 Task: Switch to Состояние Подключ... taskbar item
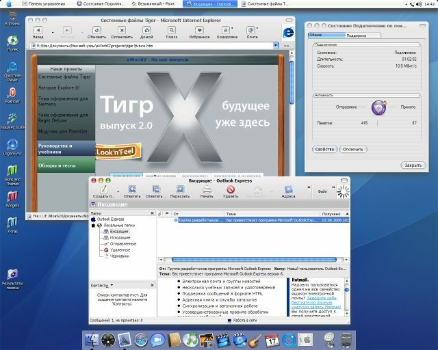(101, 4)
